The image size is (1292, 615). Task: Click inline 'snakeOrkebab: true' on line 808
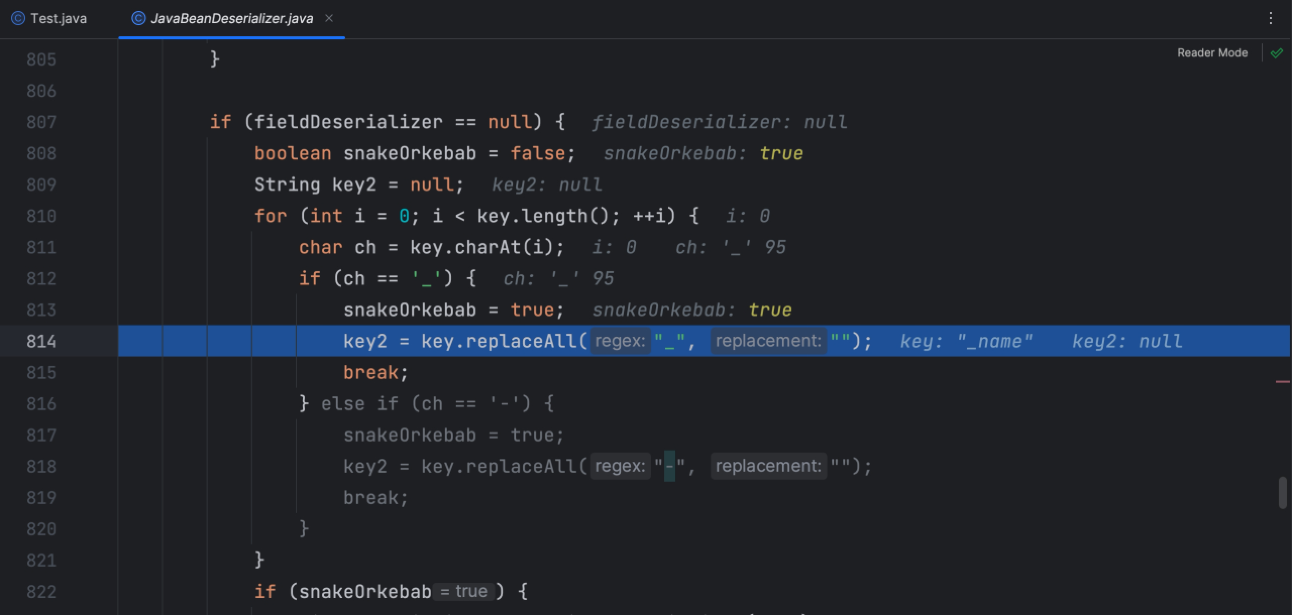(703, 153)
